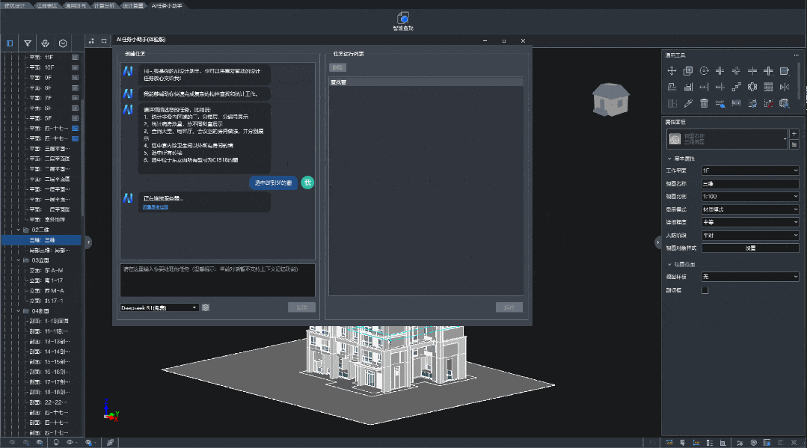Click the first panel view icon in browser toolbar

10,43
